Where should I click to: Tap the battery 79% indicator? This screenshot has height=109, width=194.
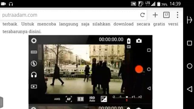click(162, 4)
